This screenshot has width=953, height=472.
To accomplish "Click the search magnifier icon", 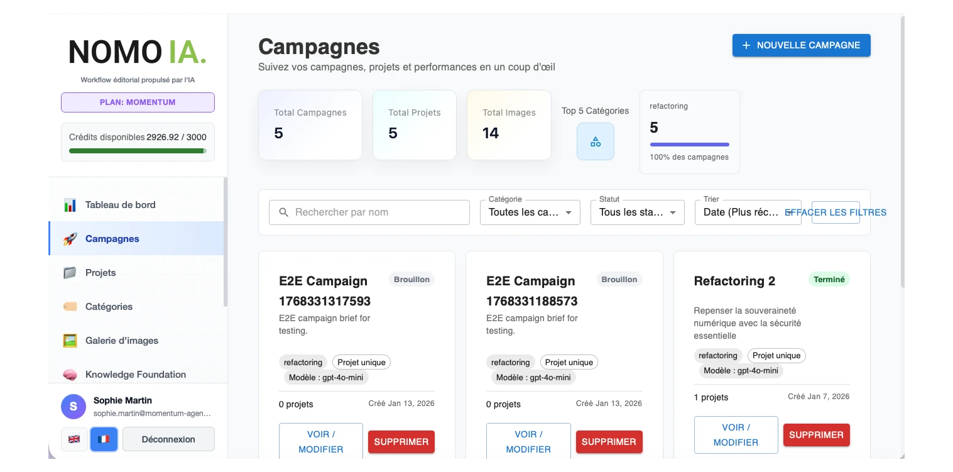I will [282, 212].
